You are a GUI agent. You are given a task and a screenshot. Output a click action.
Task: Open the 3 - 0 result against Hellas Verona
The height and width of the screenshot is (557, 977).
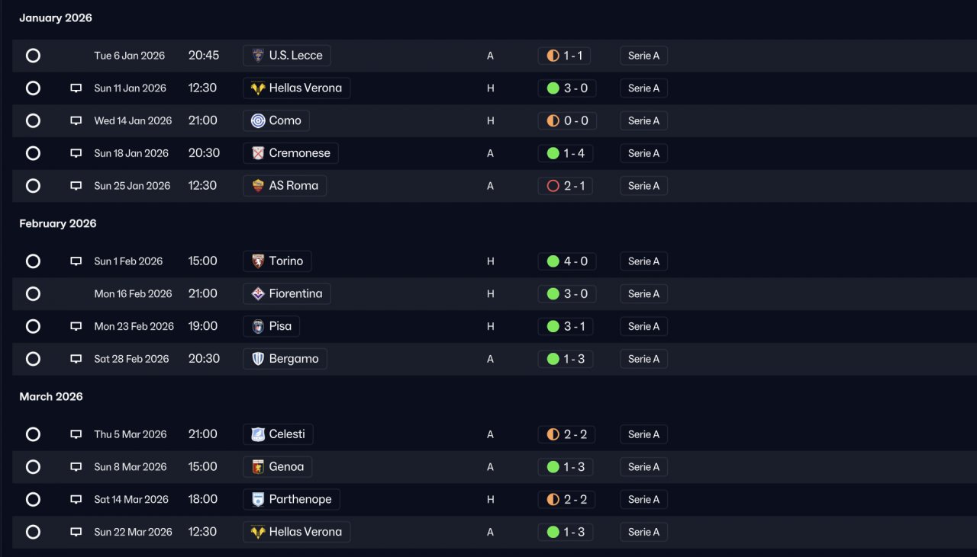tap(566, 88)
